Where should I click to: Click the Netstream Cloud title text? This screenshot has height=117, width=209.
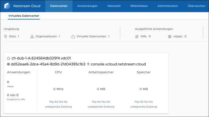tap(27, 6)
